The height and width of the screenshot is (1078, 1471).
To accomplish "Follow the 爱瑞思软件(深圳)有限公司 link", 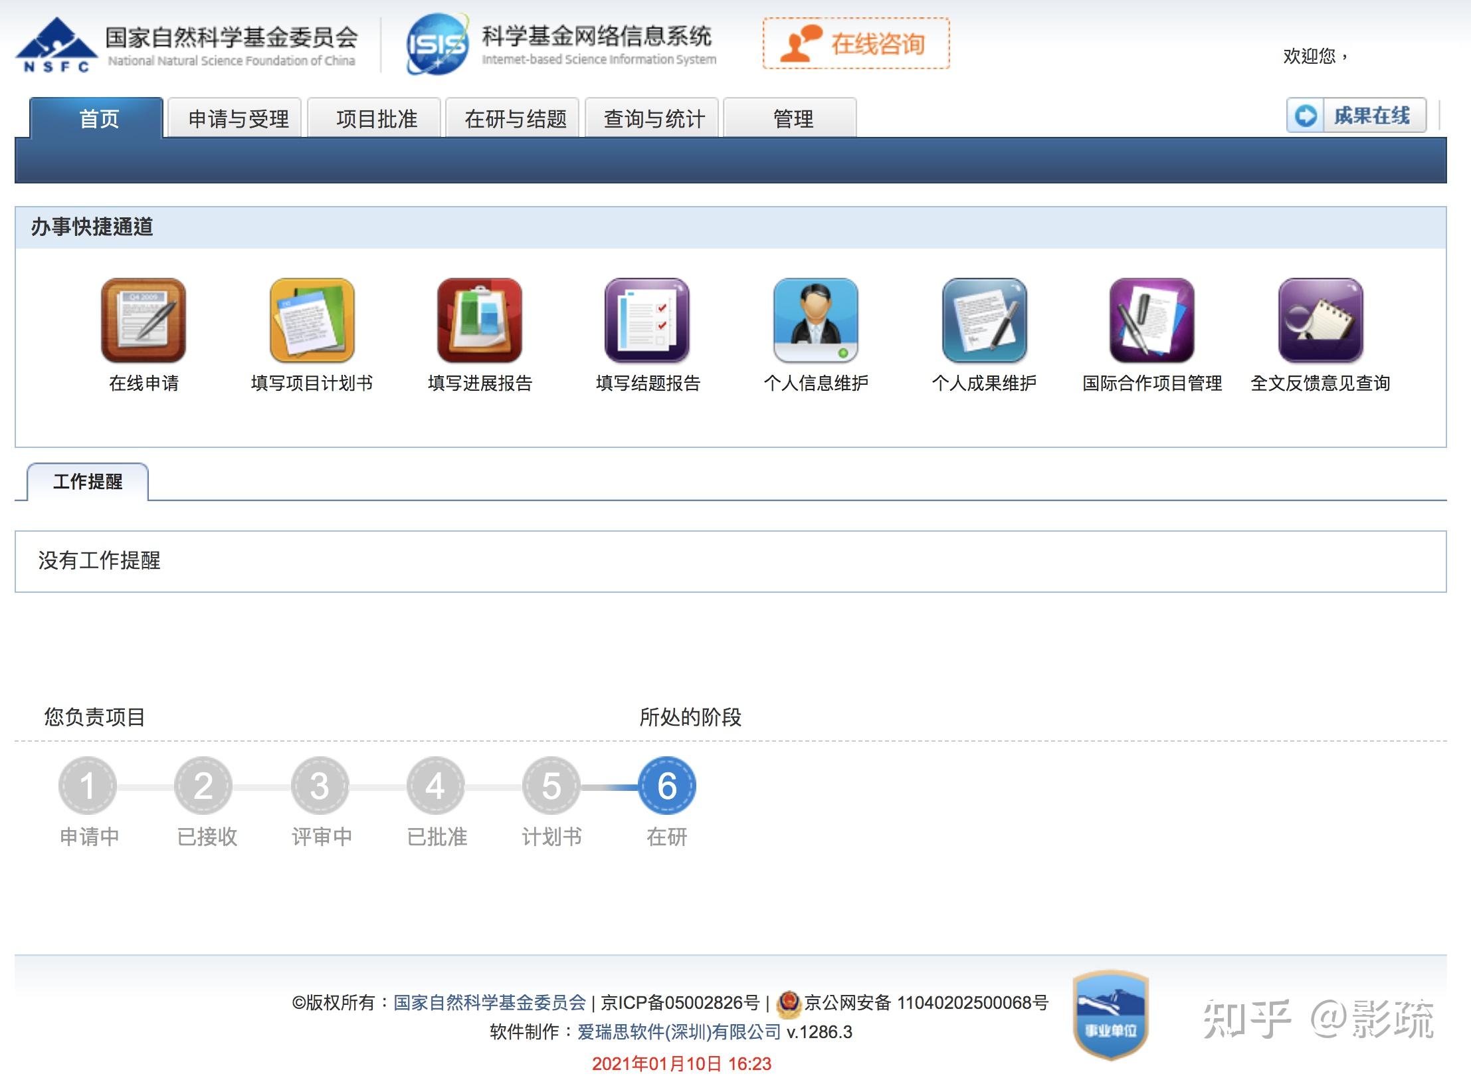I will coord(679,1031).
